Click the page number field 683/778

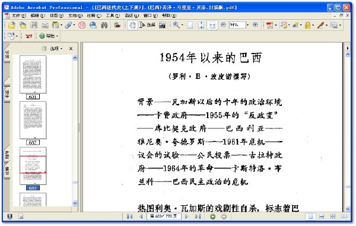click(164, 216)
